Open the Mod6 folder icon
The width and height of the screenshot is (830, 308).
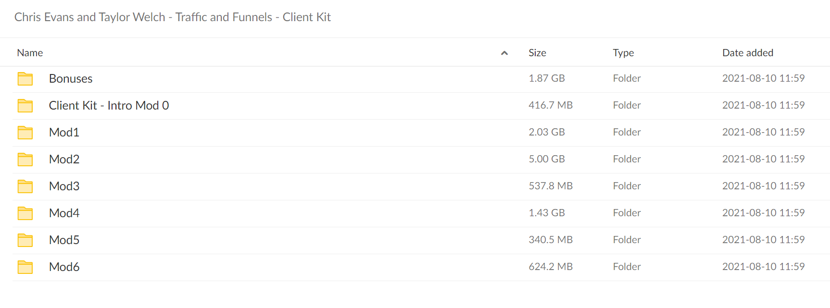25,267
